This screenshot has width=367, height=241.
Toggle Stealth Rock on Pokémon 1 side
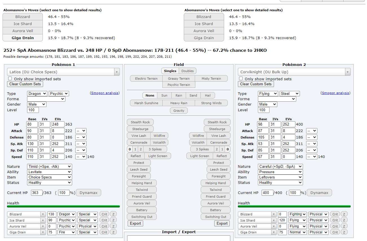coord(140,122)
